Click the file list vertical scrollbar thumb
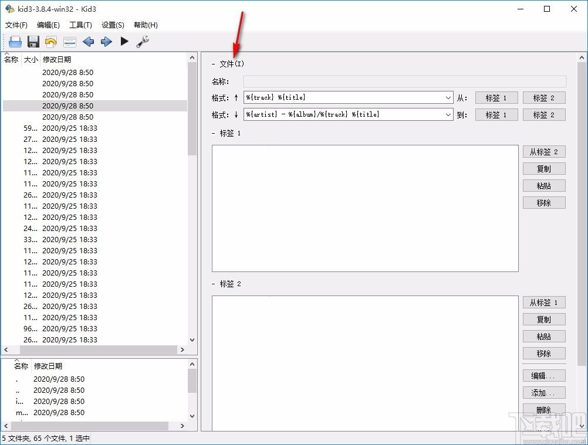This screenshot has width=588, height=445. coord(192,108)
